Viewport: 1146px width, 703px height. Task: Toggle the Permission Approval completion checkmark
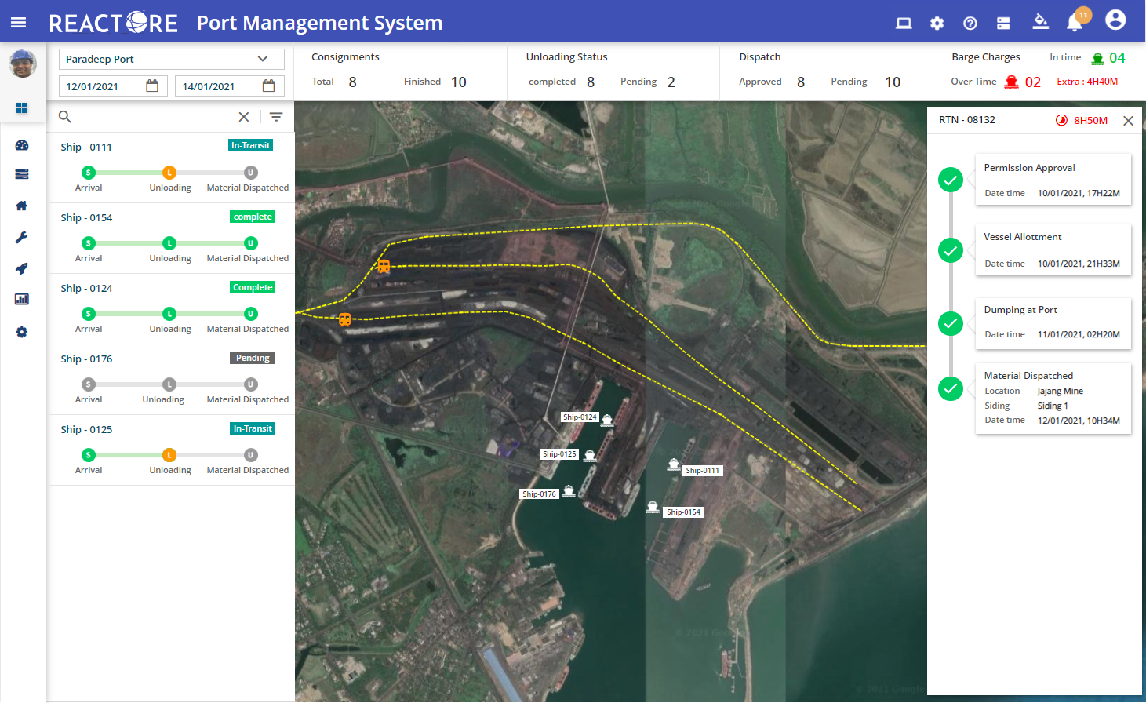pos(951,180)
